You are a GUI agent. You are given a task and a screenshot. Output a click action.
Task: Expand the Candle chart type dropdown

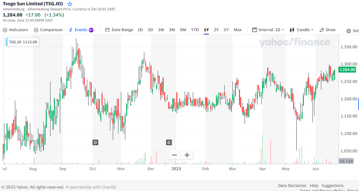click(302, 30)
